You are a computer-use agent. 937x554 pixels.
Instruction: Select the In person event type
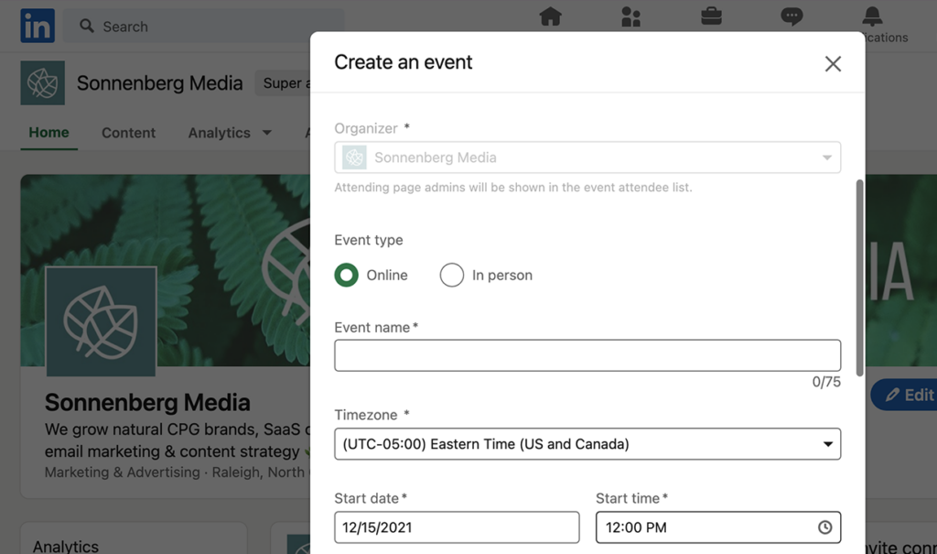452,276
